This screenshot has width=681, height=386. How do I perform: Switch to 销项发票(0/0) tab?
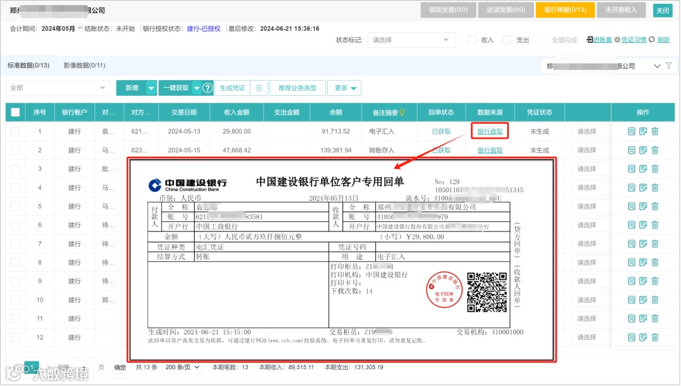coord(448,9)
